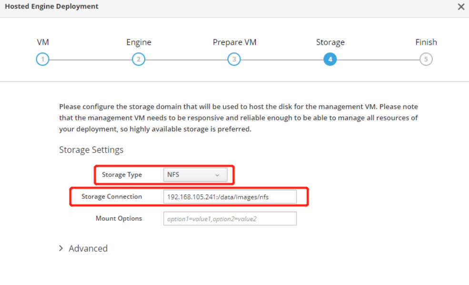Click the Advanced section label

(x=88, y=248)
